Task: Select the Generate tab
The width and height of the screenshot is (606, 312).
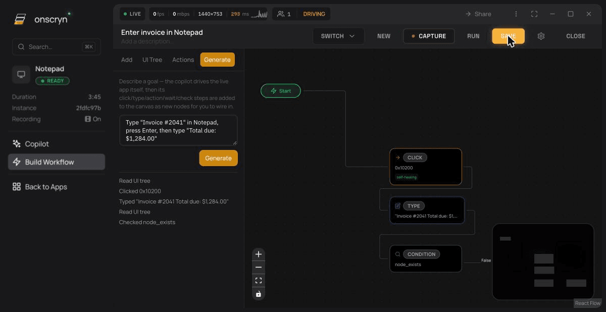Action: (217, 60)
